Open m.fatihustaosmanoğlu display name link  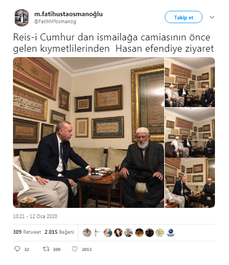pos(69,14)
